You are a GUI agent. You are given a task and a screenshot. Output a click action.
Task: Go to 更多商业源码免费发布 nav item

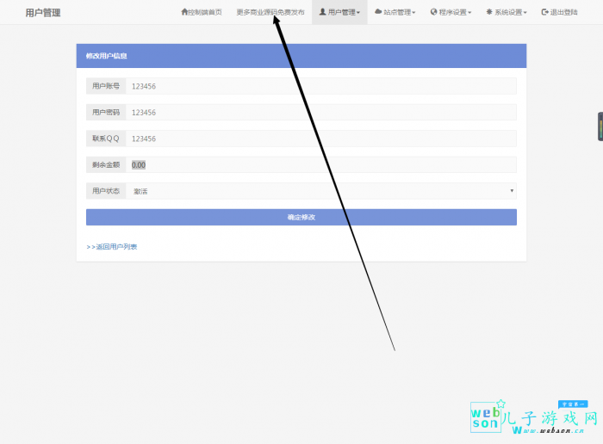tap(270, 13)
